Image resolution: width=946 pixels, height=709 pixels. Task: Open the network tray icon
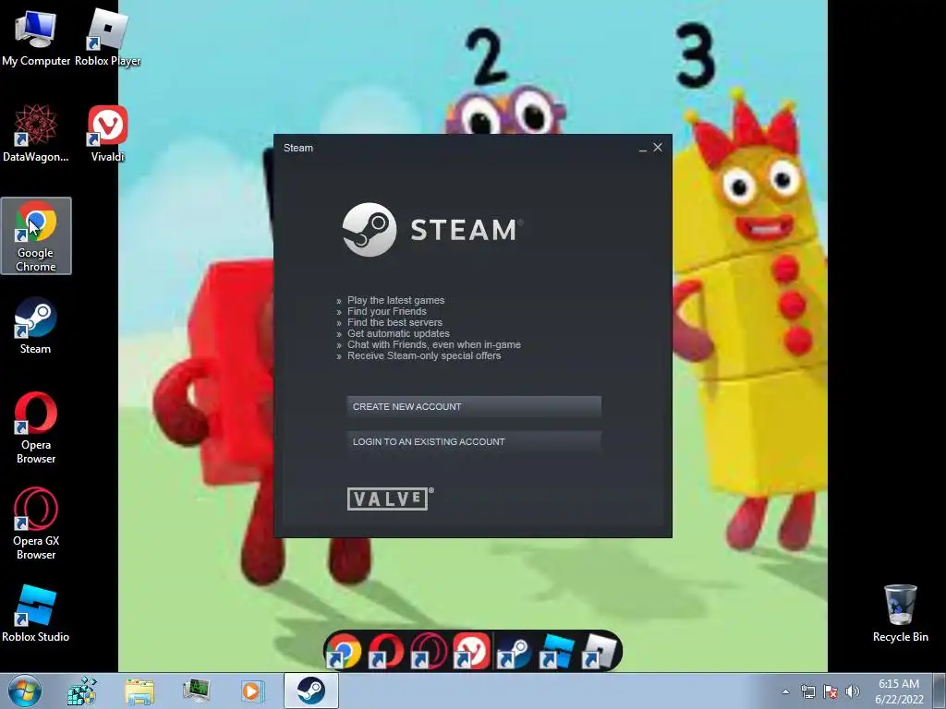807,691
